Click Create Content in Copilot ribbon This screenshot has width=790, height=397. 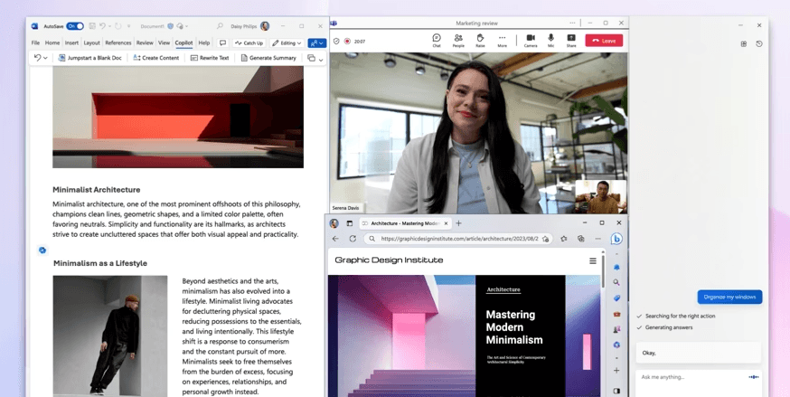156,58
